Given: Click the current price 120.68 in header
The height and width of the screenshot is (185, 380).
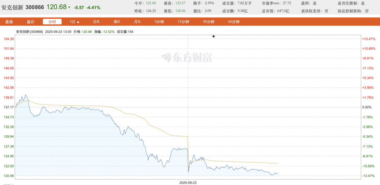Looking at the screenshot, I should click(x=56, y=7).
